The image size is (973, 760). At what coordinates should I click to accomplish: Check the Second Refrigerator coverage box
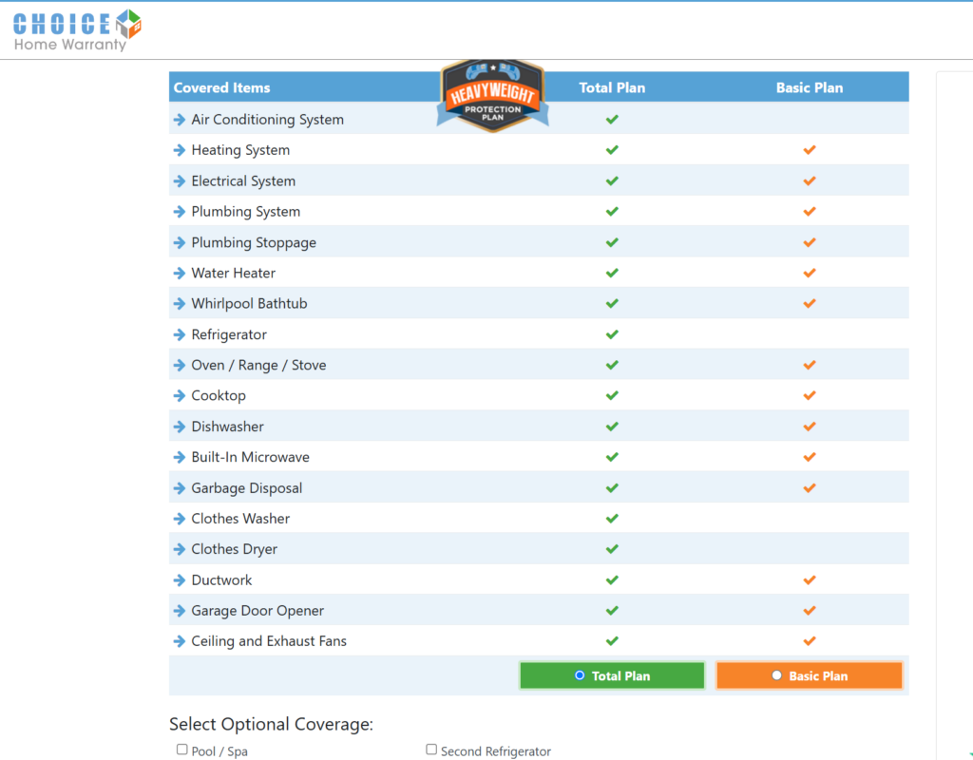pos(431,750)
